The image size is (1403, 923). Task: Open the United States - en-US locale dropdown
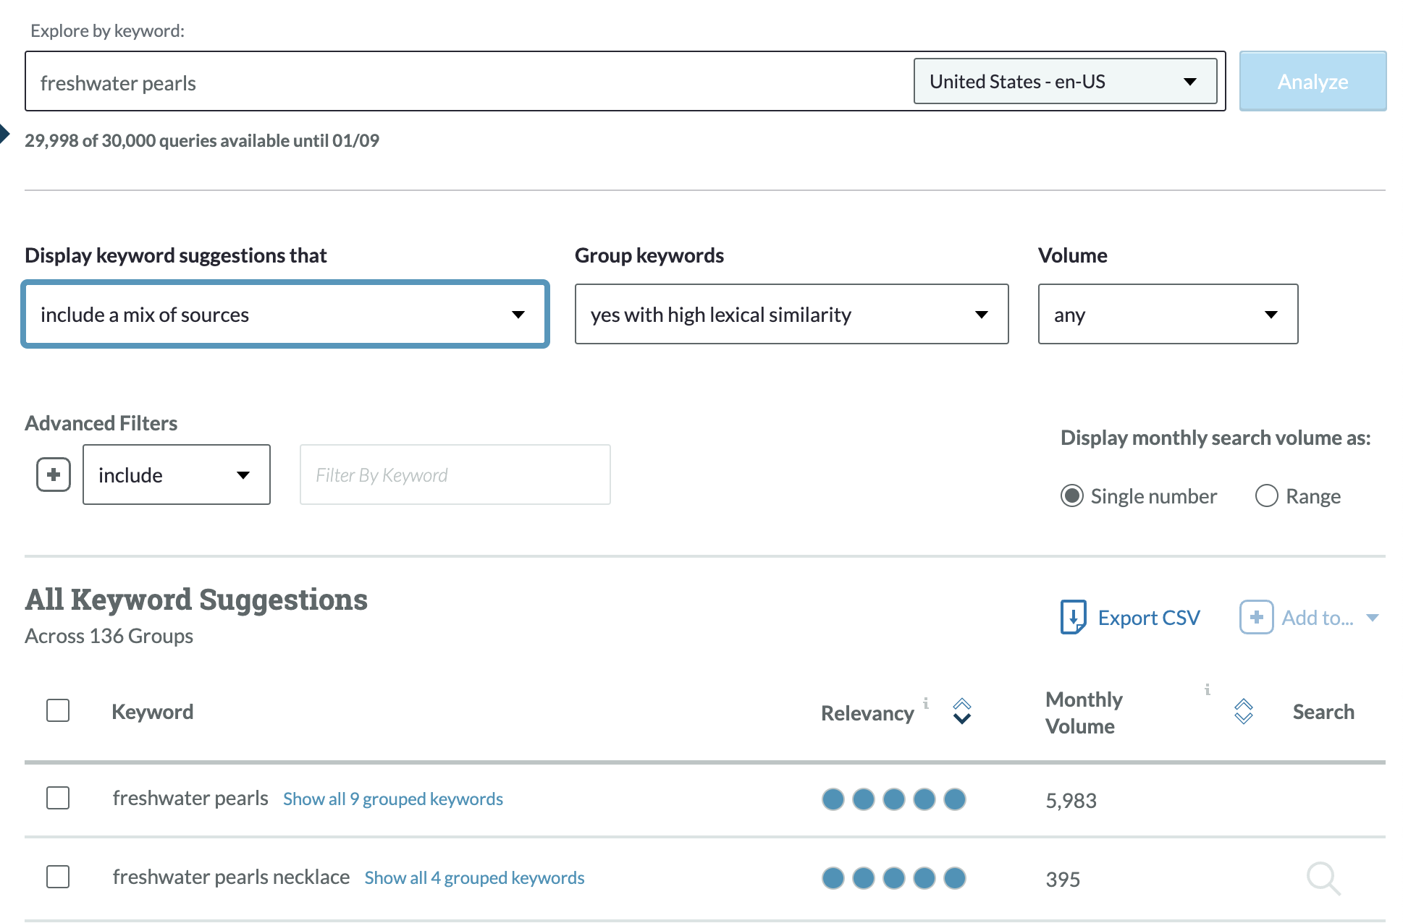pos(1064,81)
